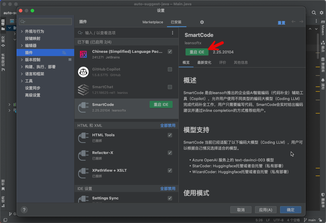Expand 外观与行为 settings category
Screen dimensions: 326x223
click(x=22, y=31)
